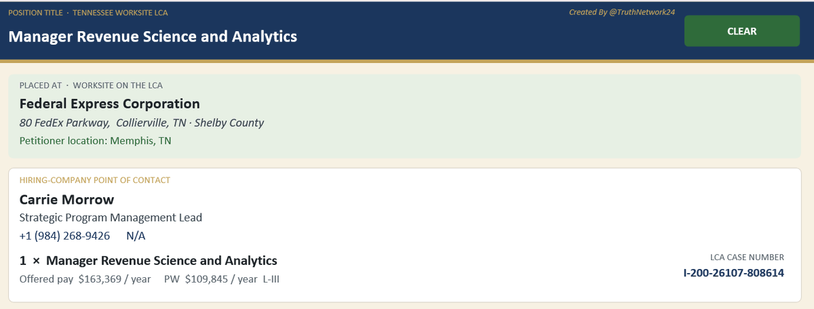Click the LCA Case Number label
This screenshot has width=814, height=309.
pos(747,257)
